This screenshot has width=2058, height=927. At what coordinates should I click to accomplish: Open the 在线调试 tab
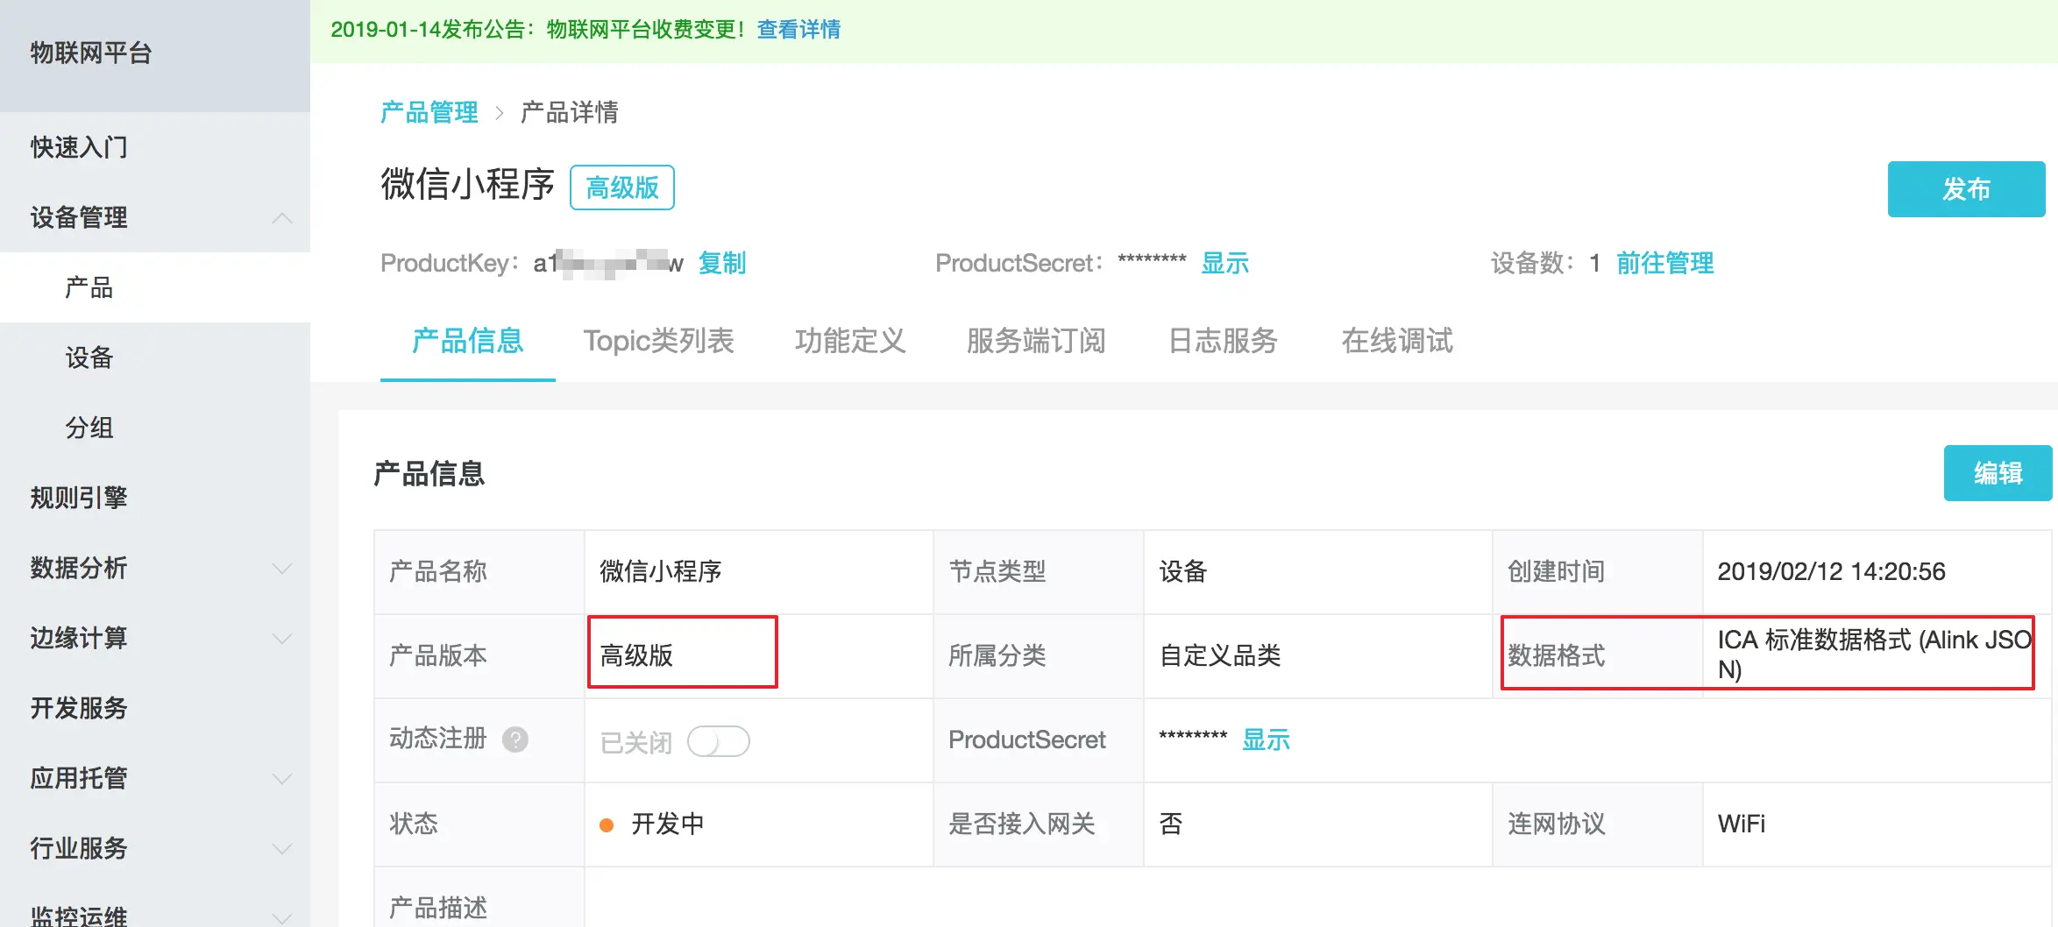click(1397, 341)
